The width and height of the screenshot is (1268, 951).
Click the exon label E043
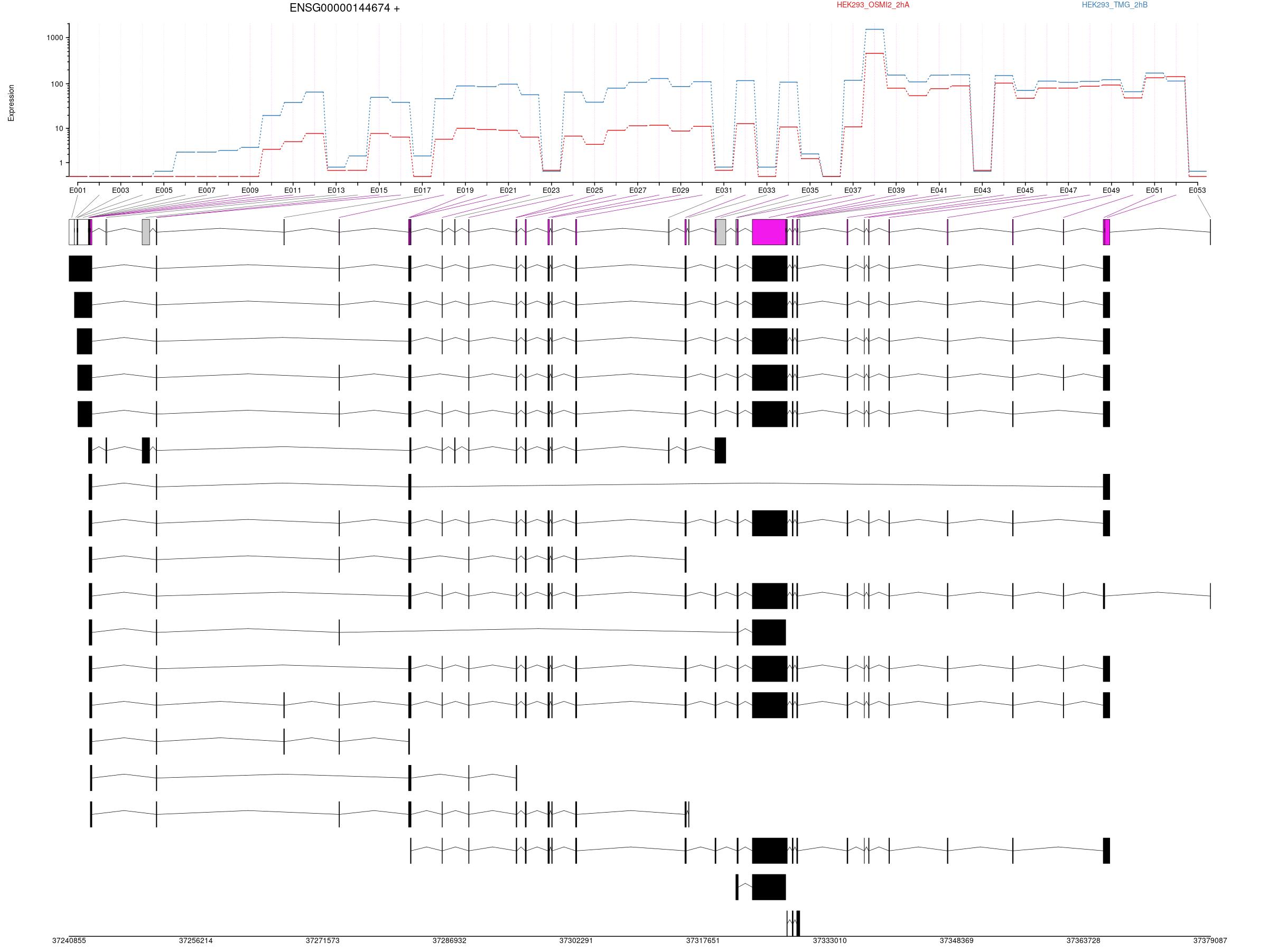pos(983,190)
